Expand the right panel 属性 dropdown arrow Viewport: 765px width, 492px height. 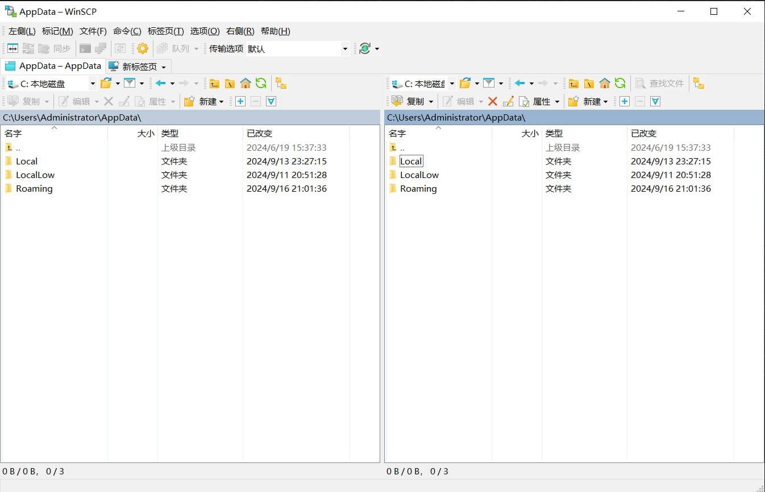(557, 102)
